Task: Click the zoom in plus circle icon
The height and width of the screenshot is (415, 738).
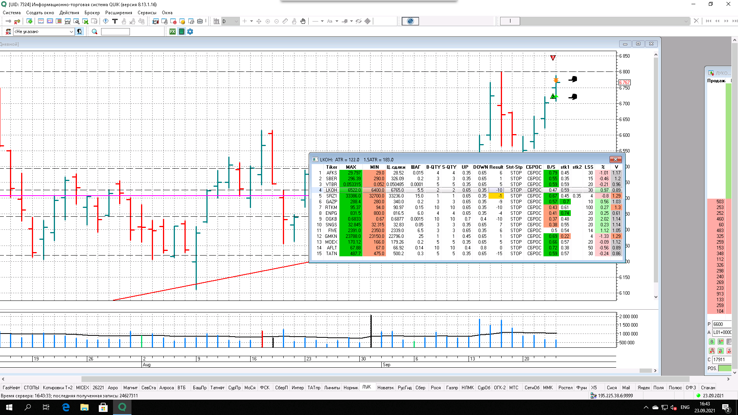Action: (268, 21)
